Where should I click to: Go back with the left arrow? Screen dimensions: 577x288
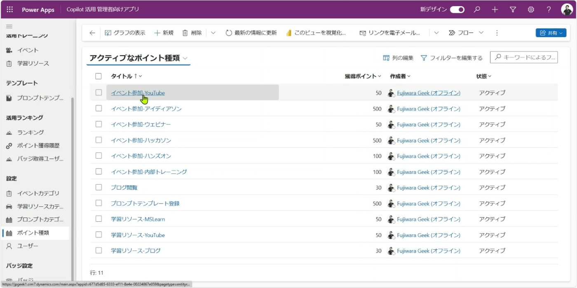click(92, 33)
